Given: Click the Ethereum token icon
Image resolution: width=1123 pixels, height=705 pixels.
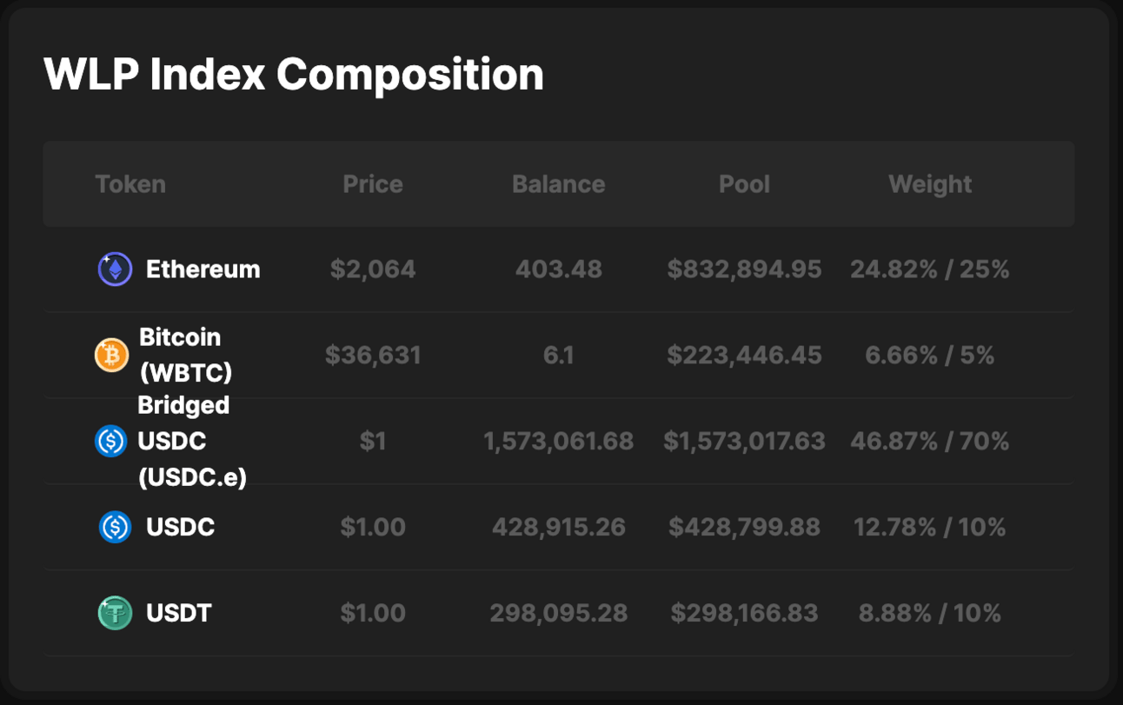Looking at the screenshot, I should point(115,269).
